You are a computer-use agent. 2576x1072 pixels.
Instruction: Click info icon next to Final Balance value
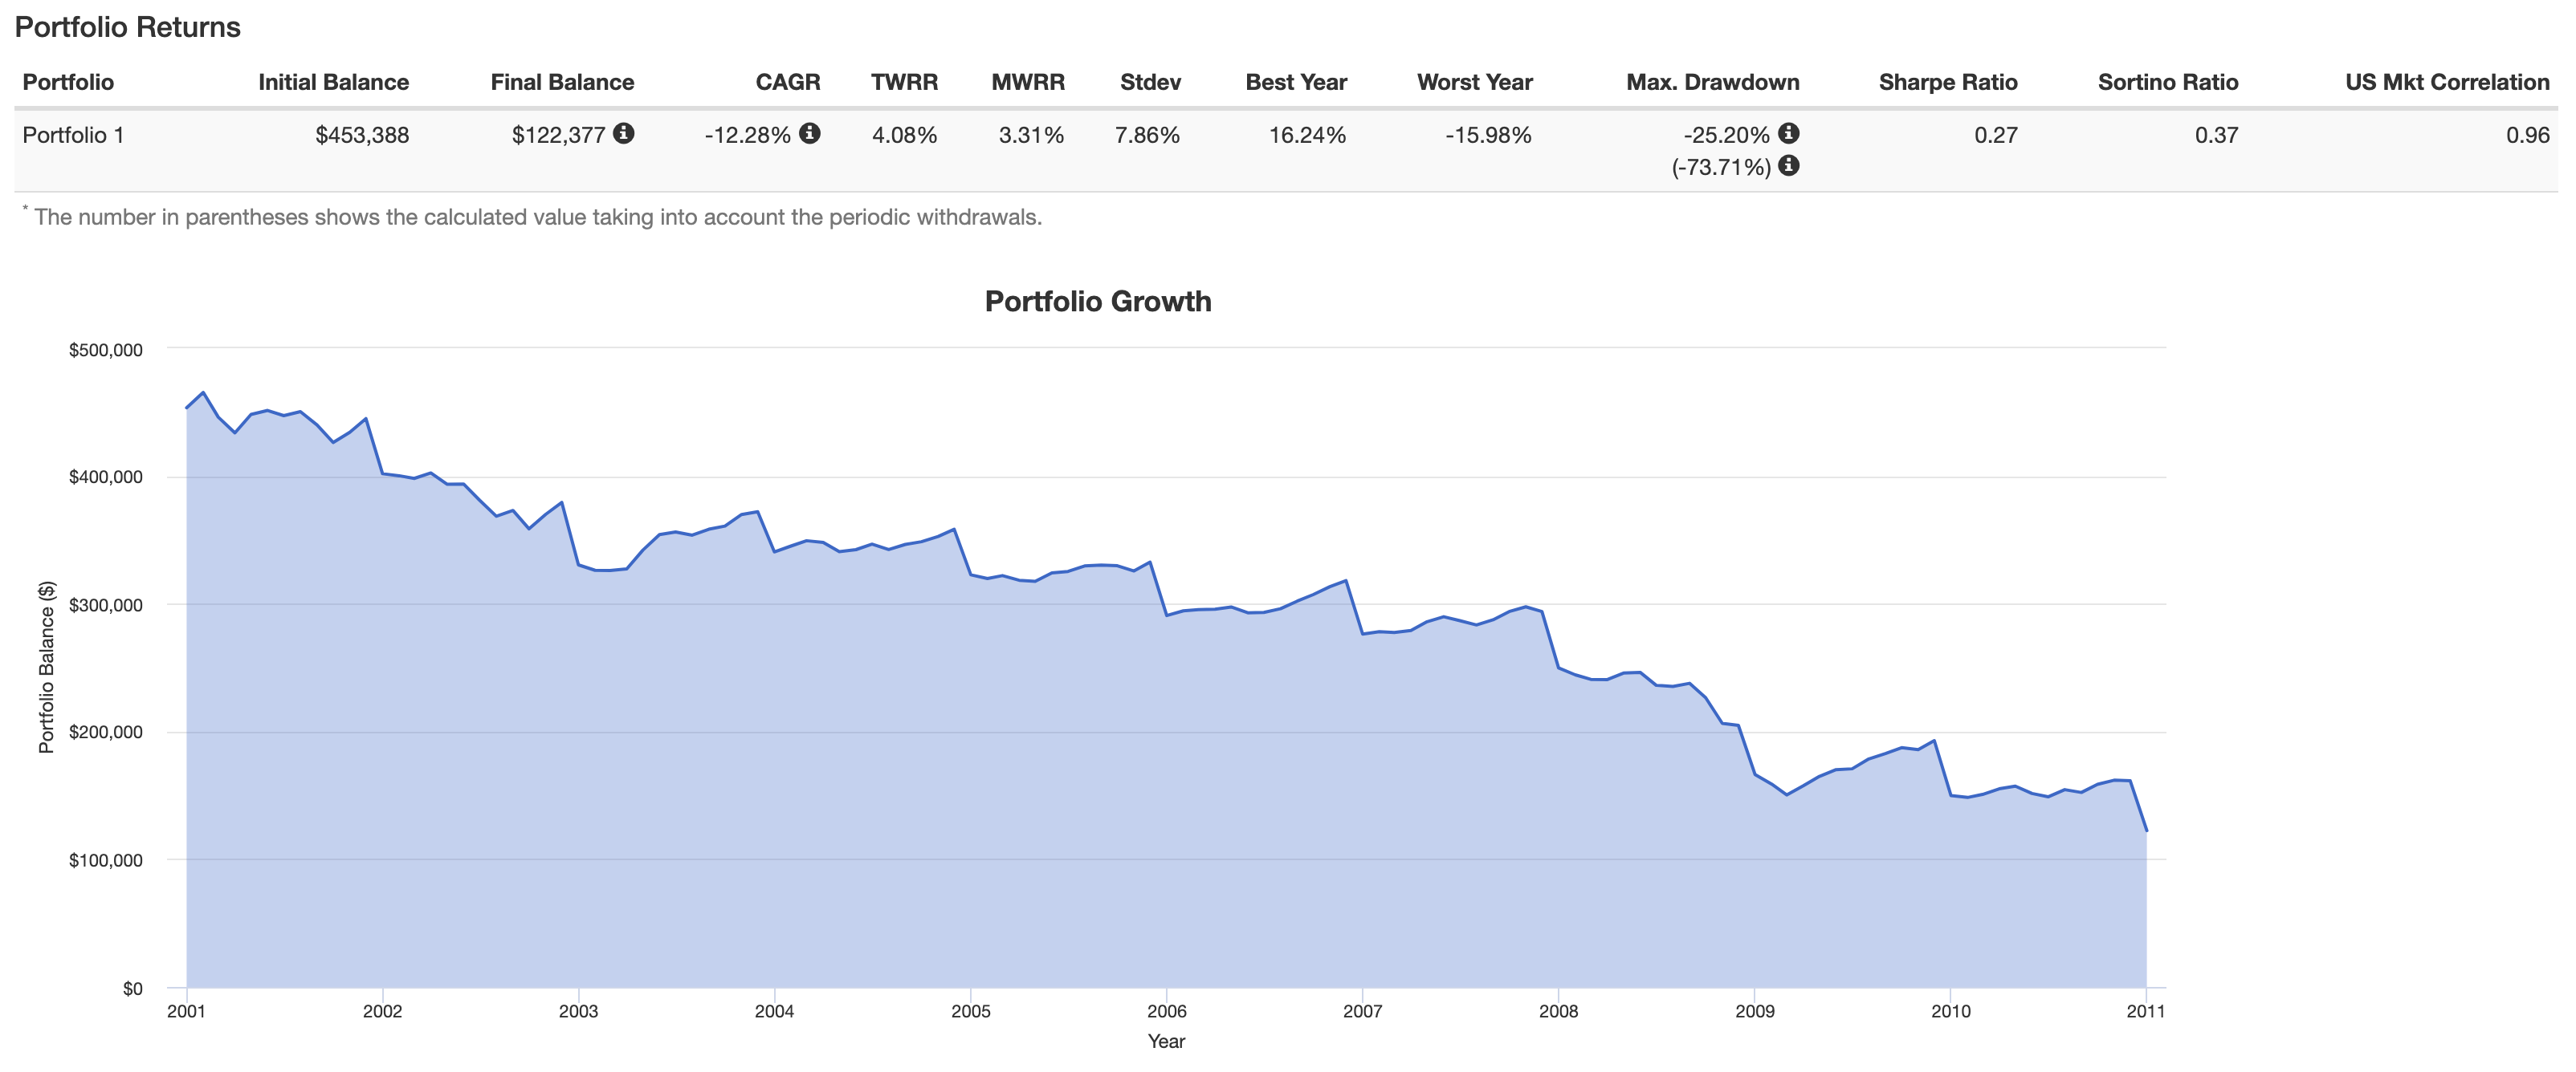coord(623,133)
